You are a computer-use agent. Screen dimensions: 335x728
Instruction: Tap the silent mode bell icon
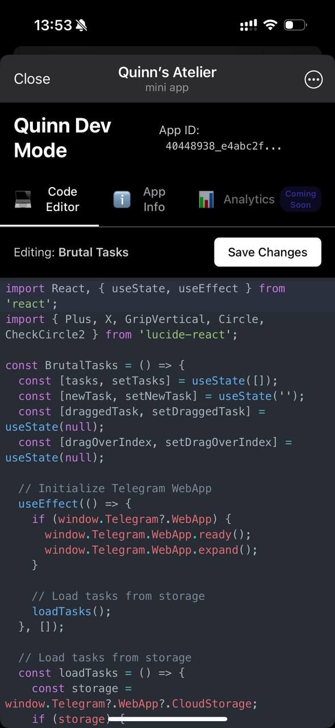tap(82, 25)
